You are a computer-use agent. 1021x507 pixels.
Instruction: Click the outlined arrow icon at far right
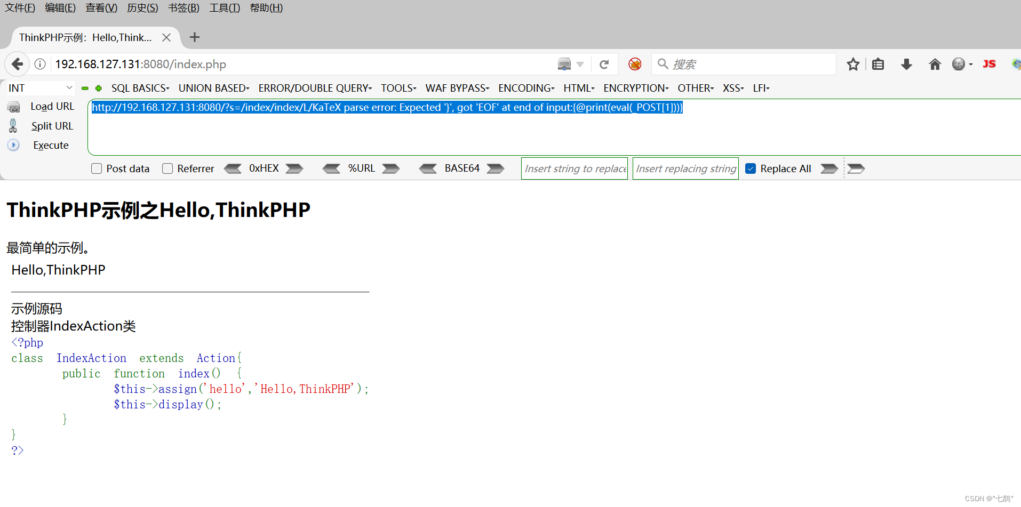click(856, 168)
